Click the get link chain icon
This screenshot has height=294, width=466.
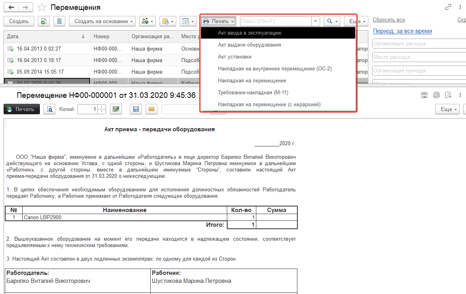(448, 7)
